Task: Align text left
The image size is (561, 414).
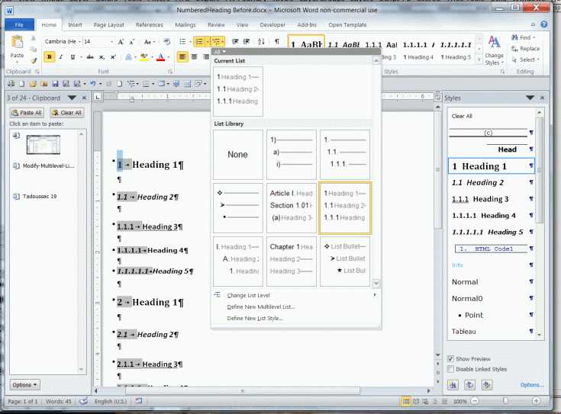Action: (x=182, y=57)
